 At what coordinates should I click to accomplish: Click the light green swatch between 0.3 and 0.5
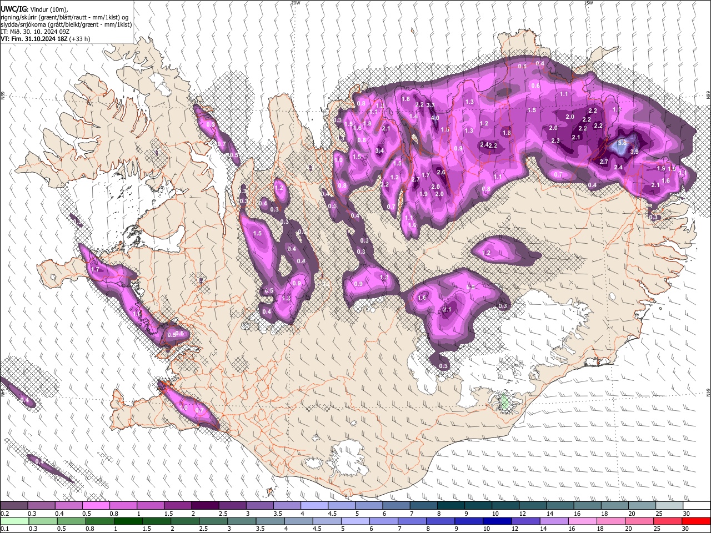[42, 521]
